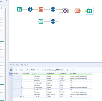Viewport: 102px width, 101px height.
Task: Open the RecordID column three-dot menu
Action: [x=32, y=74]
